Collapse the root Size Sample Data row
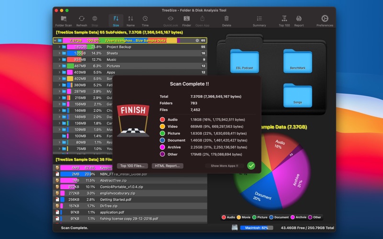The height and width of the screenshot is (239, 383). coord(55,41)
